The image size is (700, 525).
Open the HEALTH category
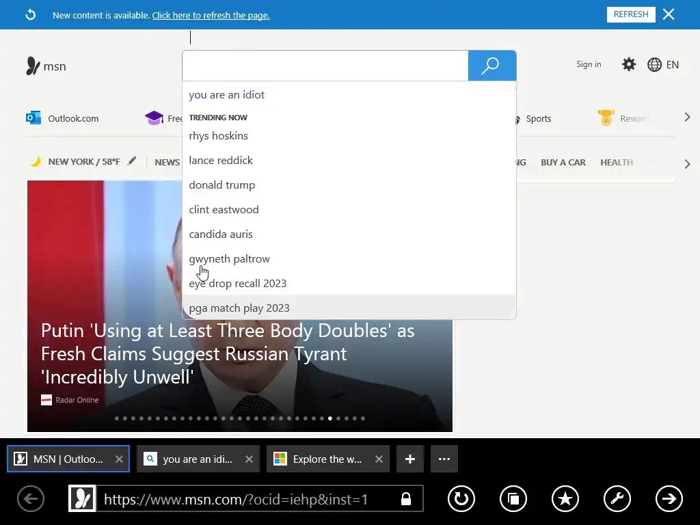(x=617, y=162)
